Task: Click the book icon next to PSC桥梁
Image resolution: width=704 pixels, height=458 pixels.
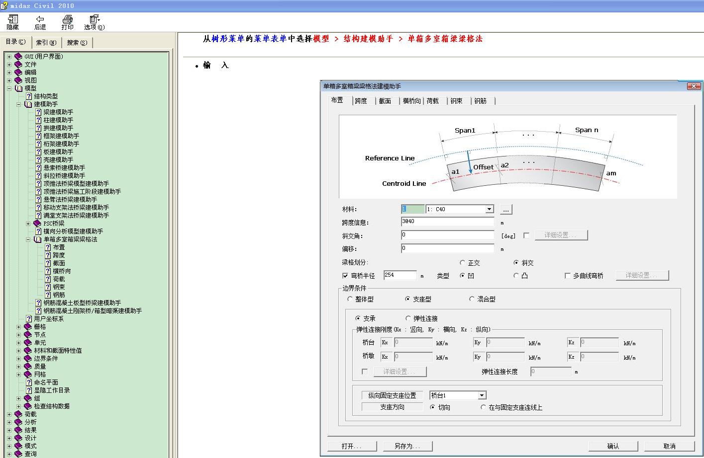Action: coord(37,223)
